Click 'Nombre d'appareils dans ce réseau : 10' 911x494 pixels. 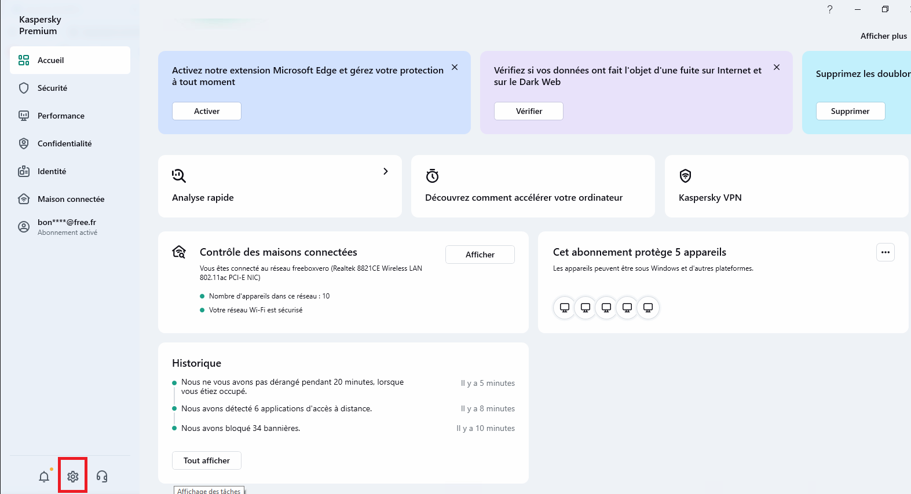click(x=269, y=296)
